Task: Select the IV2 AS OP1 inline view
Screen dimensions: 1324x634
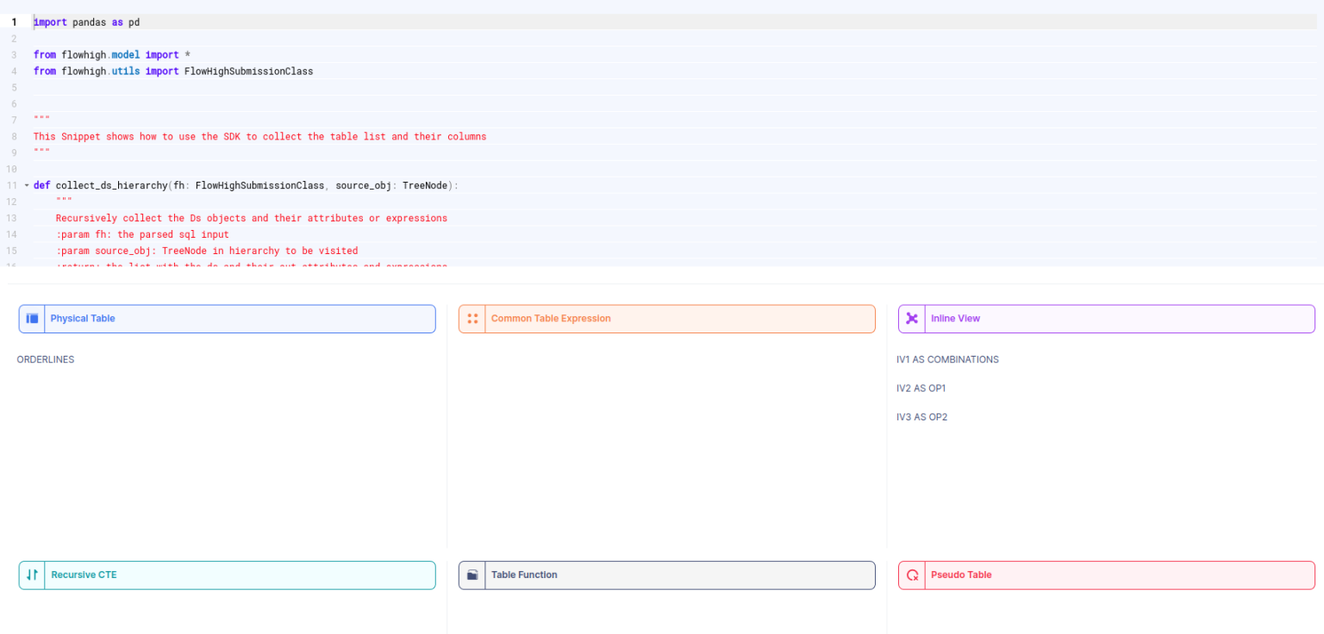Action: pyautogui.click(x=921, y=388)
